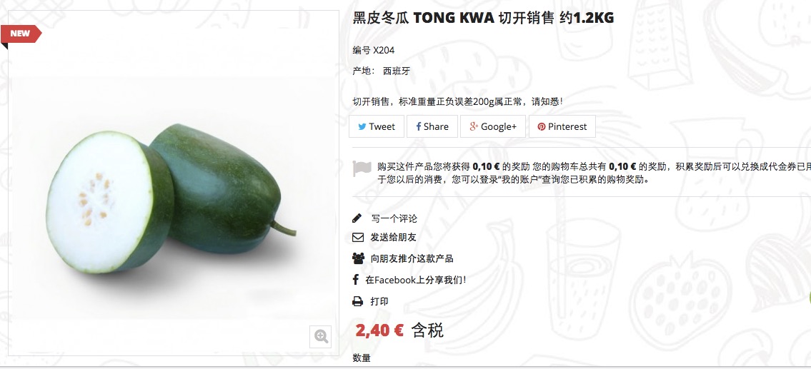Click the red NEW ribbon badge
The width and height of the screenshot is (811, 369).
(21, 34)
